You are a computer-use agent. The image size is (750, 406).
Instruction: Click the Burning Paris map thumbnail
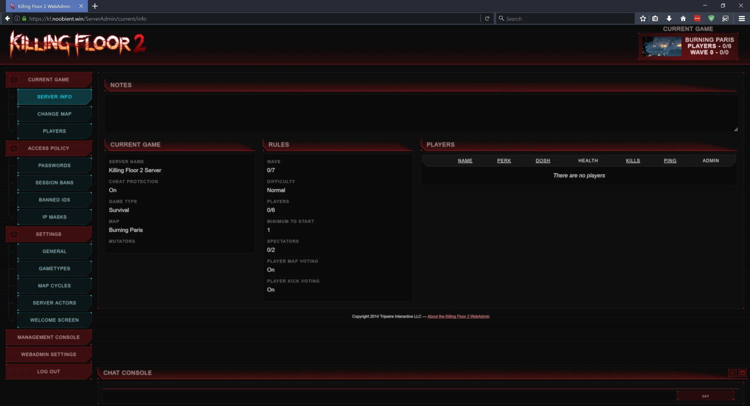[x=661, y=46]
